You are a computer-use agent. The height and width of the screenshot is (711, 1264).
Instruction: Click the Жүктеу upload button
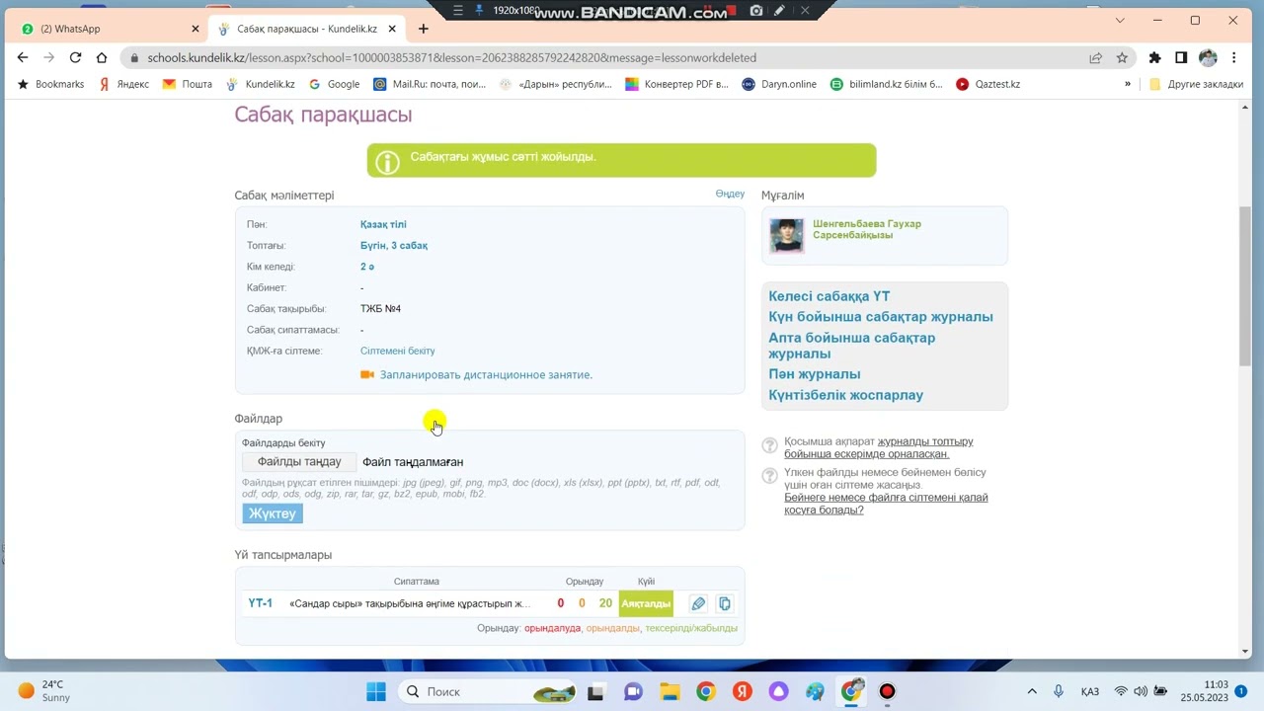(273, 513)
